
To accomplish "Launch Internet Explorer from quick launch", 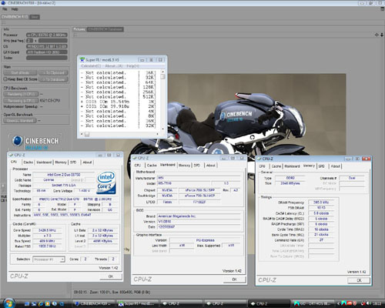I will (x=41, y=303).
